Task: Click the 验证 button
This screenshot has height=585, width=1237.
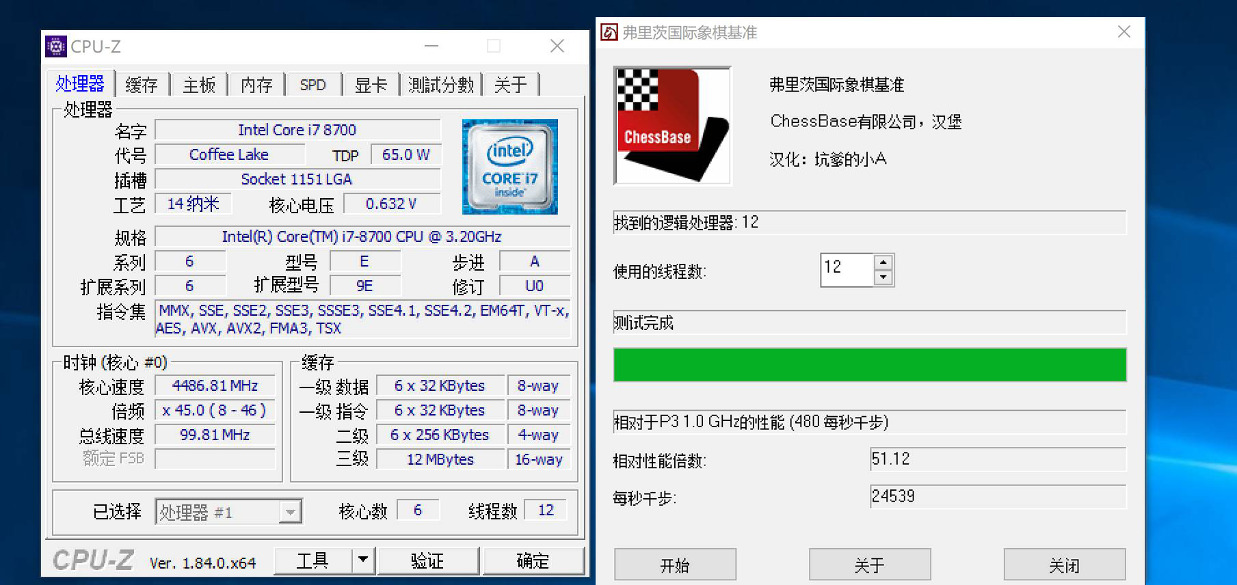Action: tap(428, 560)
